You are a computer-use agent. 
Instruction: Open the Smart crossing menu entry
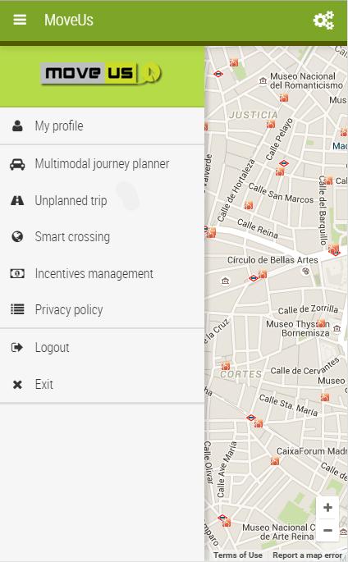[102, 237]
